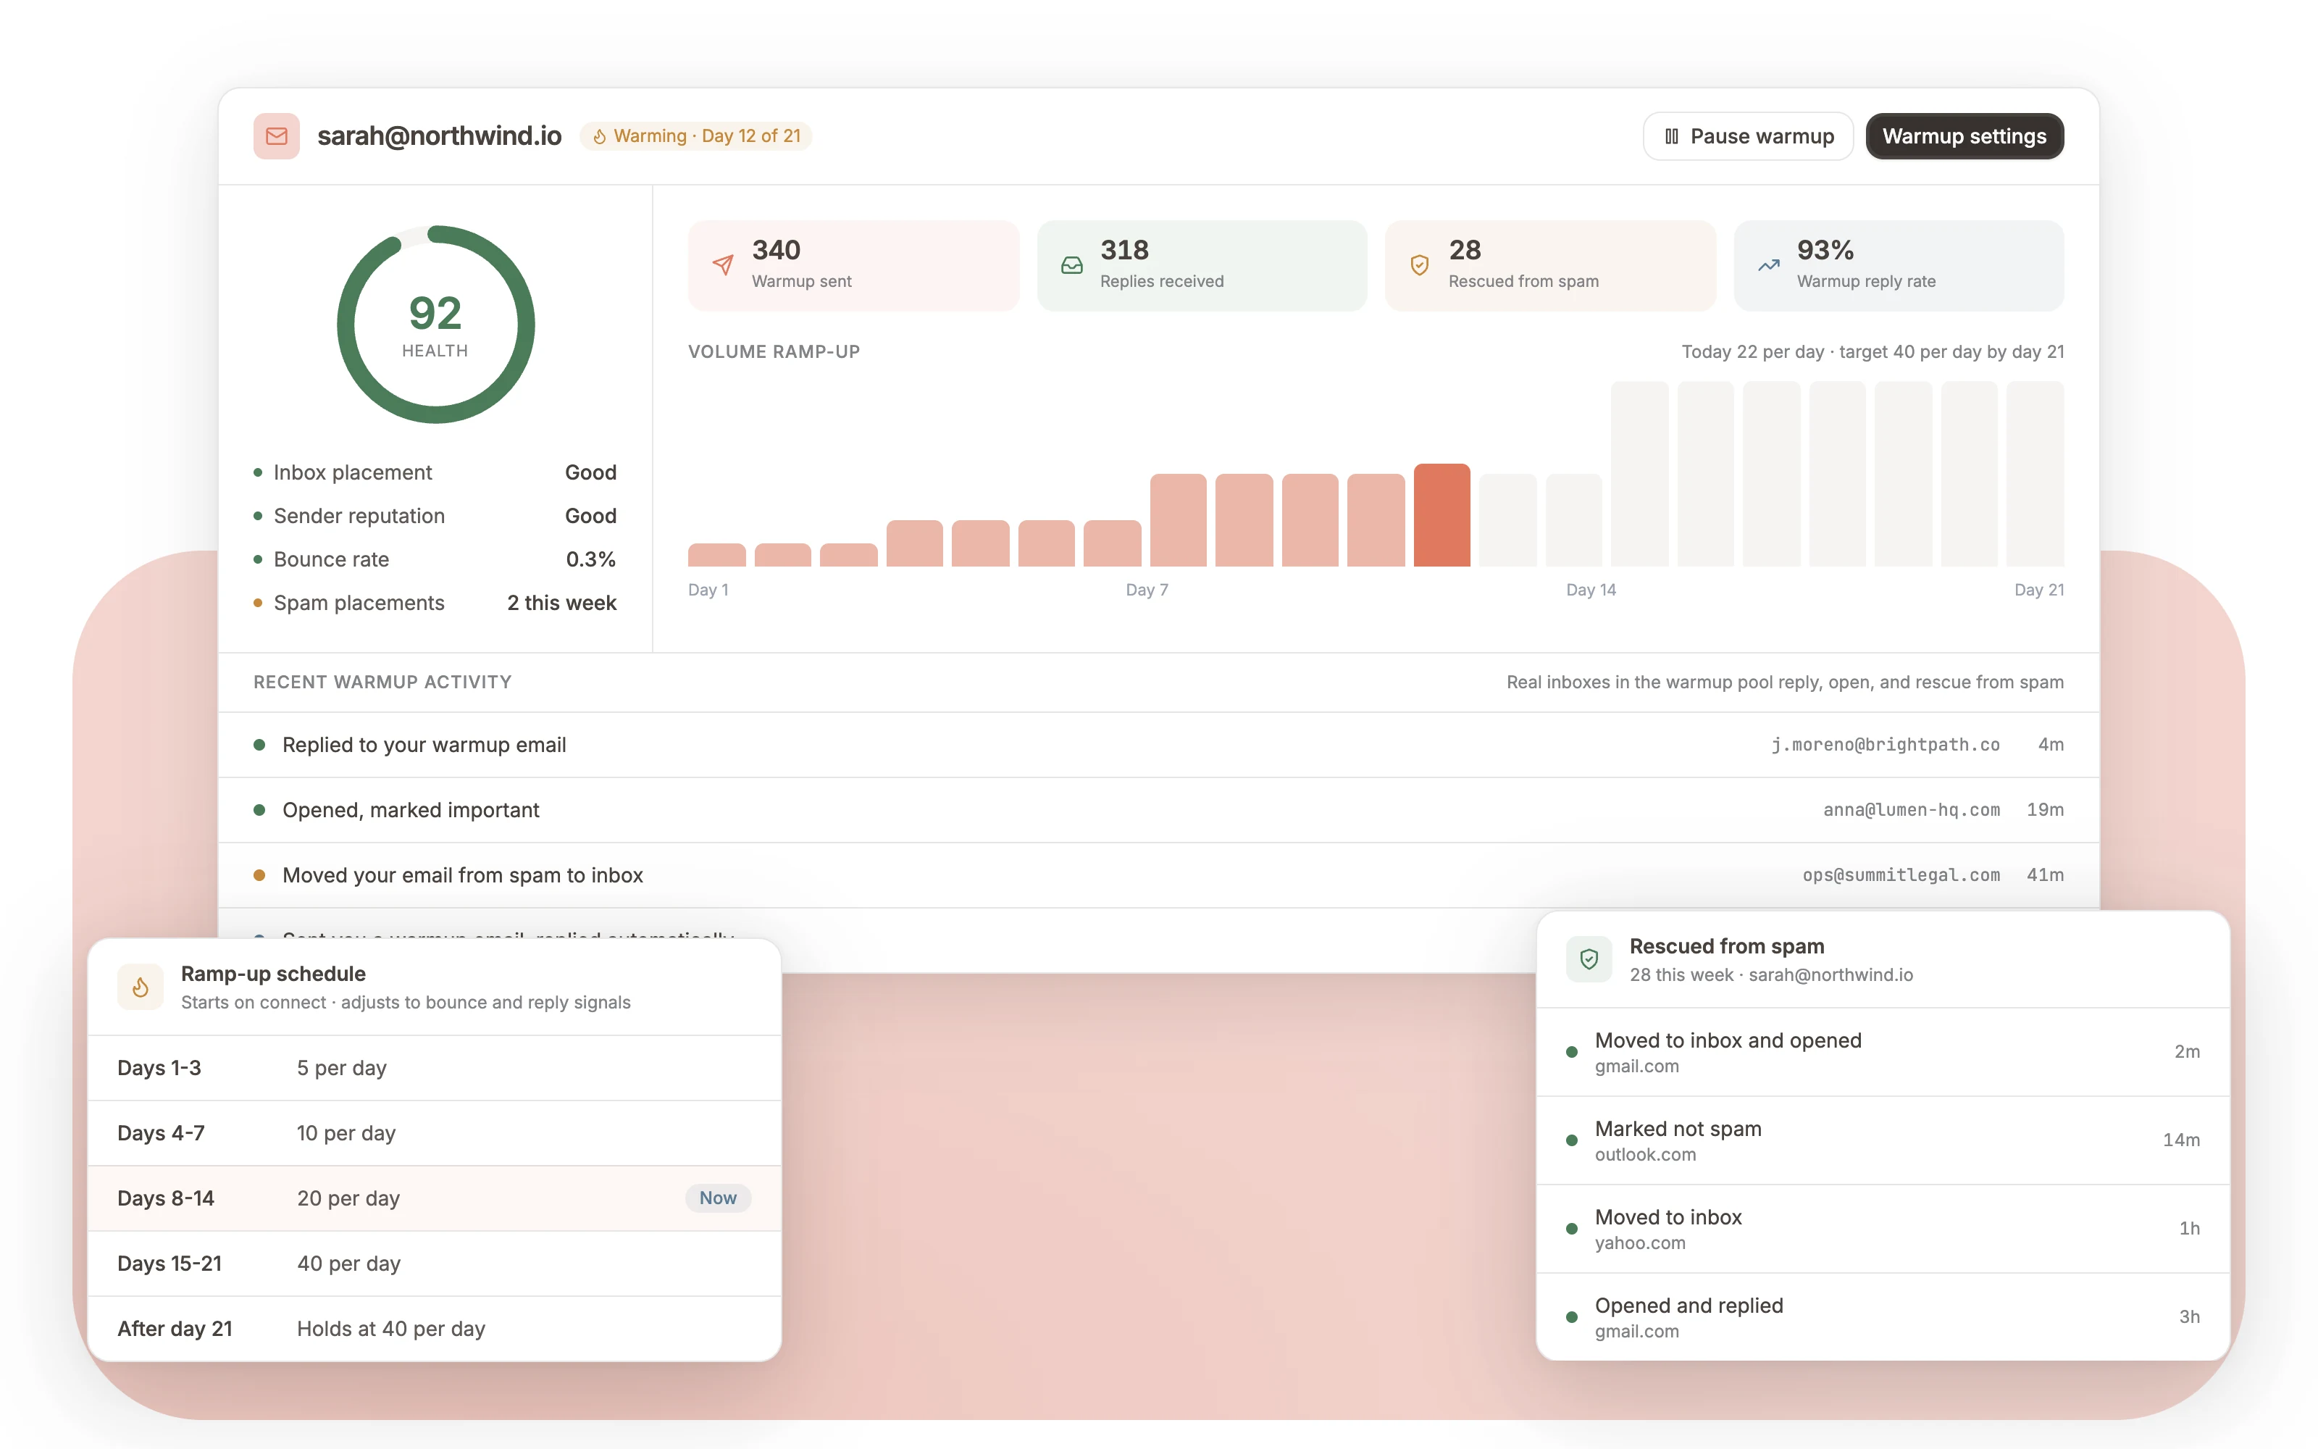Select Days 4-7 schedule row
The image size is (2318, 1449).
(435, 1132)
